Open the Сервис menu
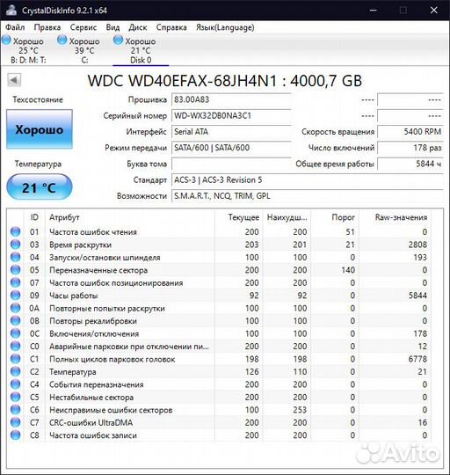Screen dimensions: 450x475 [83, 27]
